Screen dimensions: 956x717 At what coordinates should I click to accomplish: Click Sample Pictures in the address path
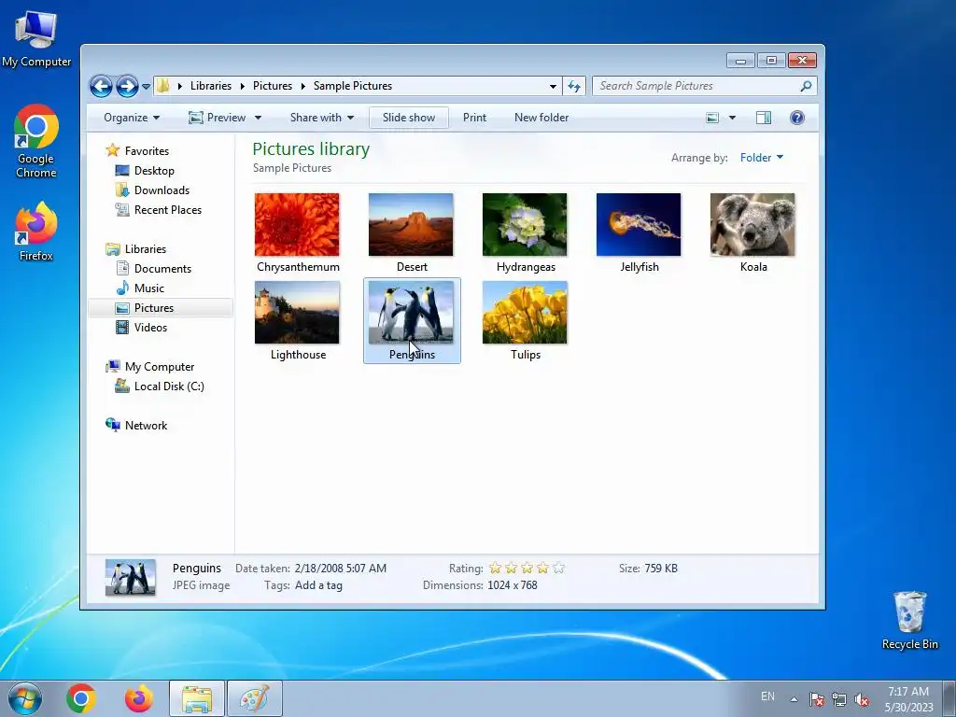coord(352,86)
